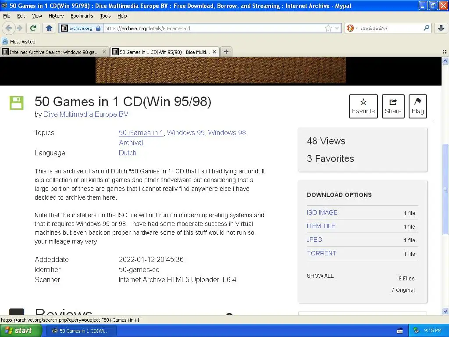449x337 pixels.
Task: Click the address bar URL field
Action: coord(214,28)
